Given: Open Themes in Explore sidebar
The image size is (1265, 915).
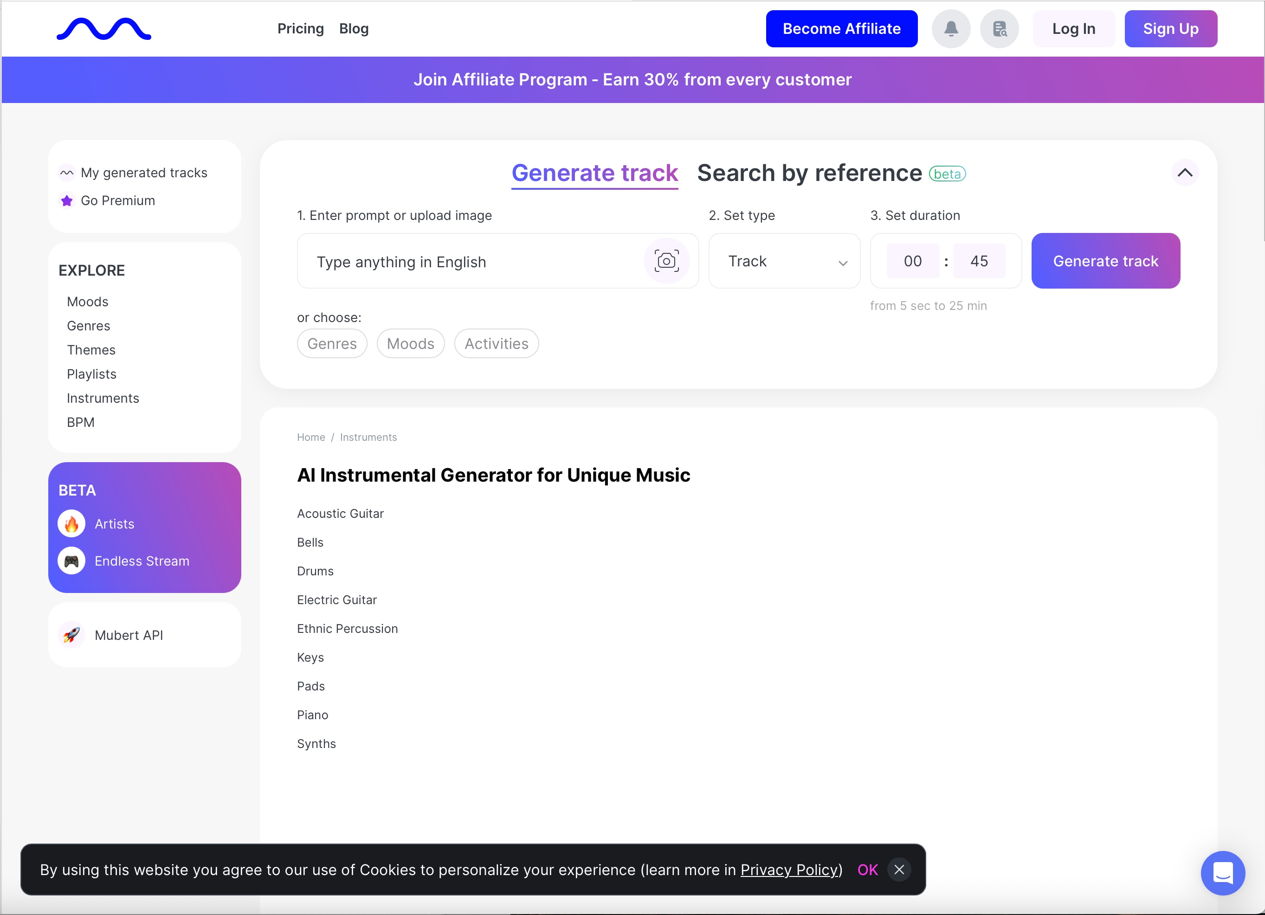Looking at the screenshot, I should point(91,349).
